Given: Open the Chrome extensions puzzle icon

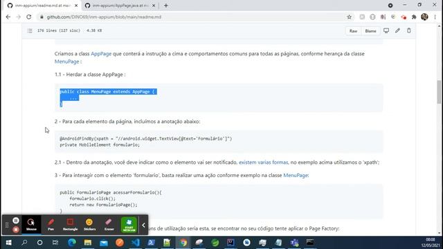Looking at the screenshot, I should 414,17.
